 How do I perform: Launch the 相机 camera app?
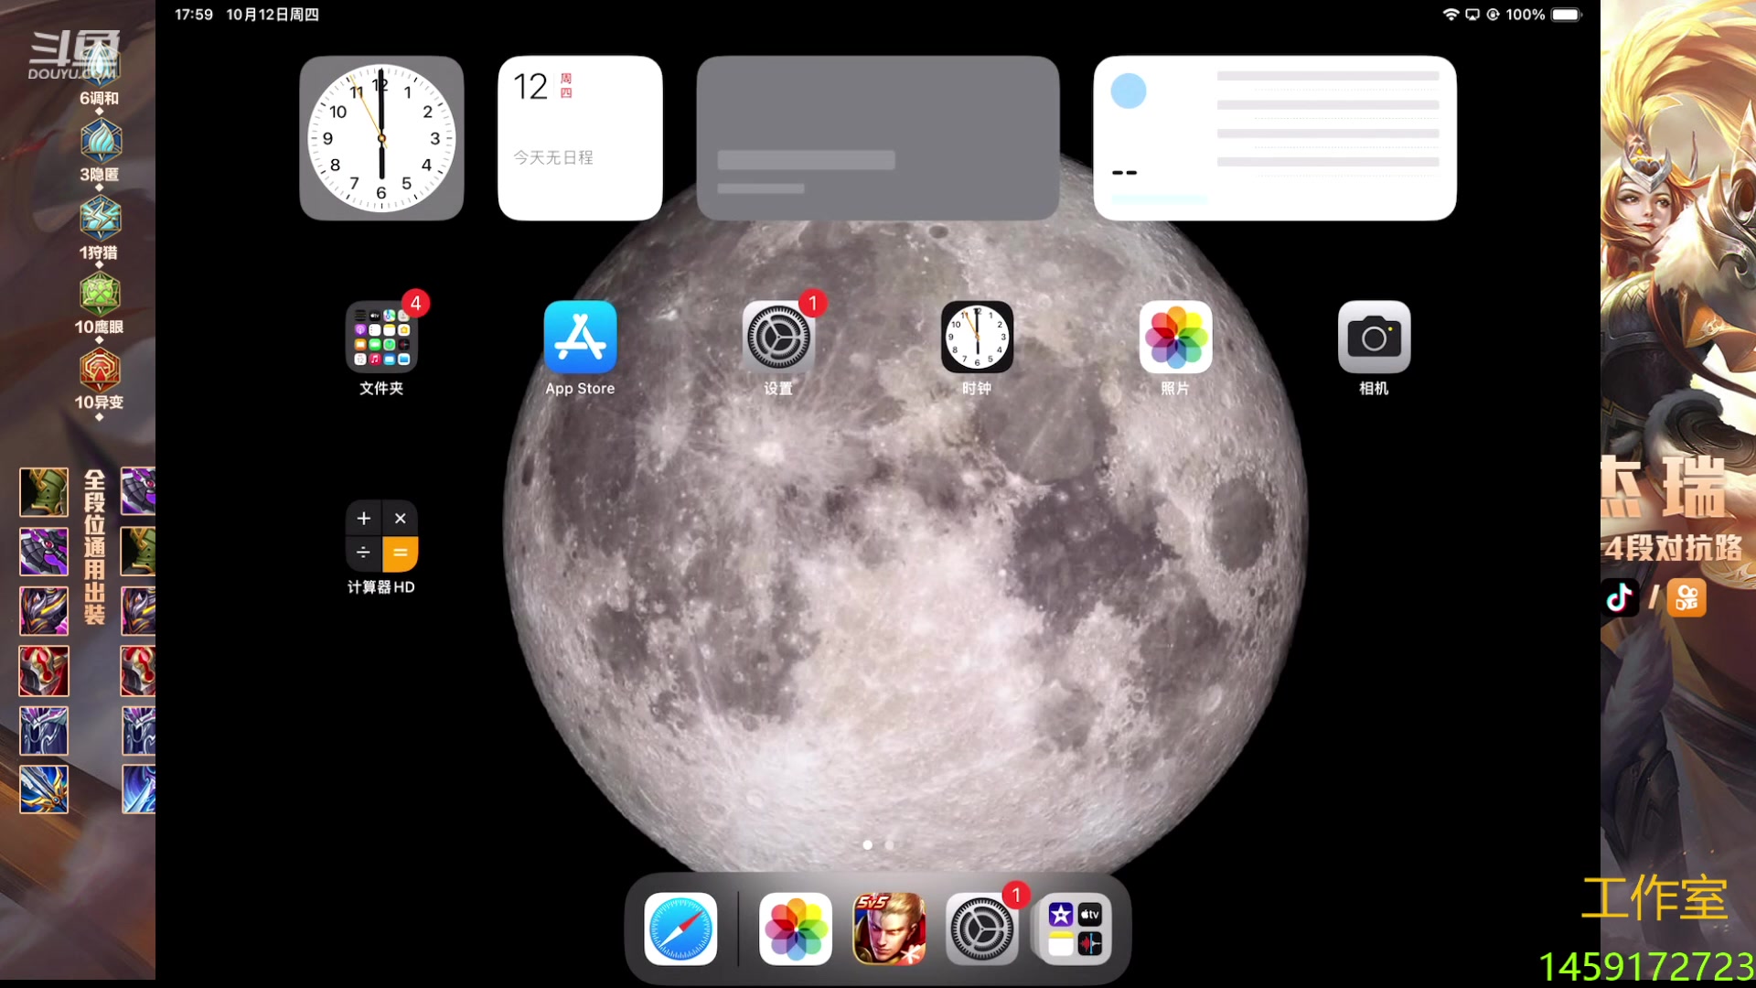pos(1374,337)
